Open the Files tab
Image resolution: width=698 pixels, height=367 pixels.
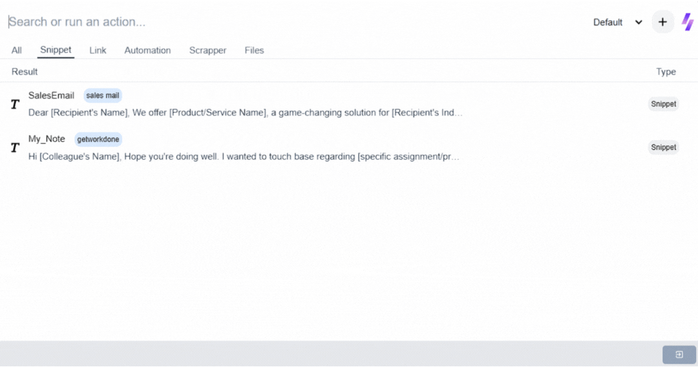[x=254, y=50]
